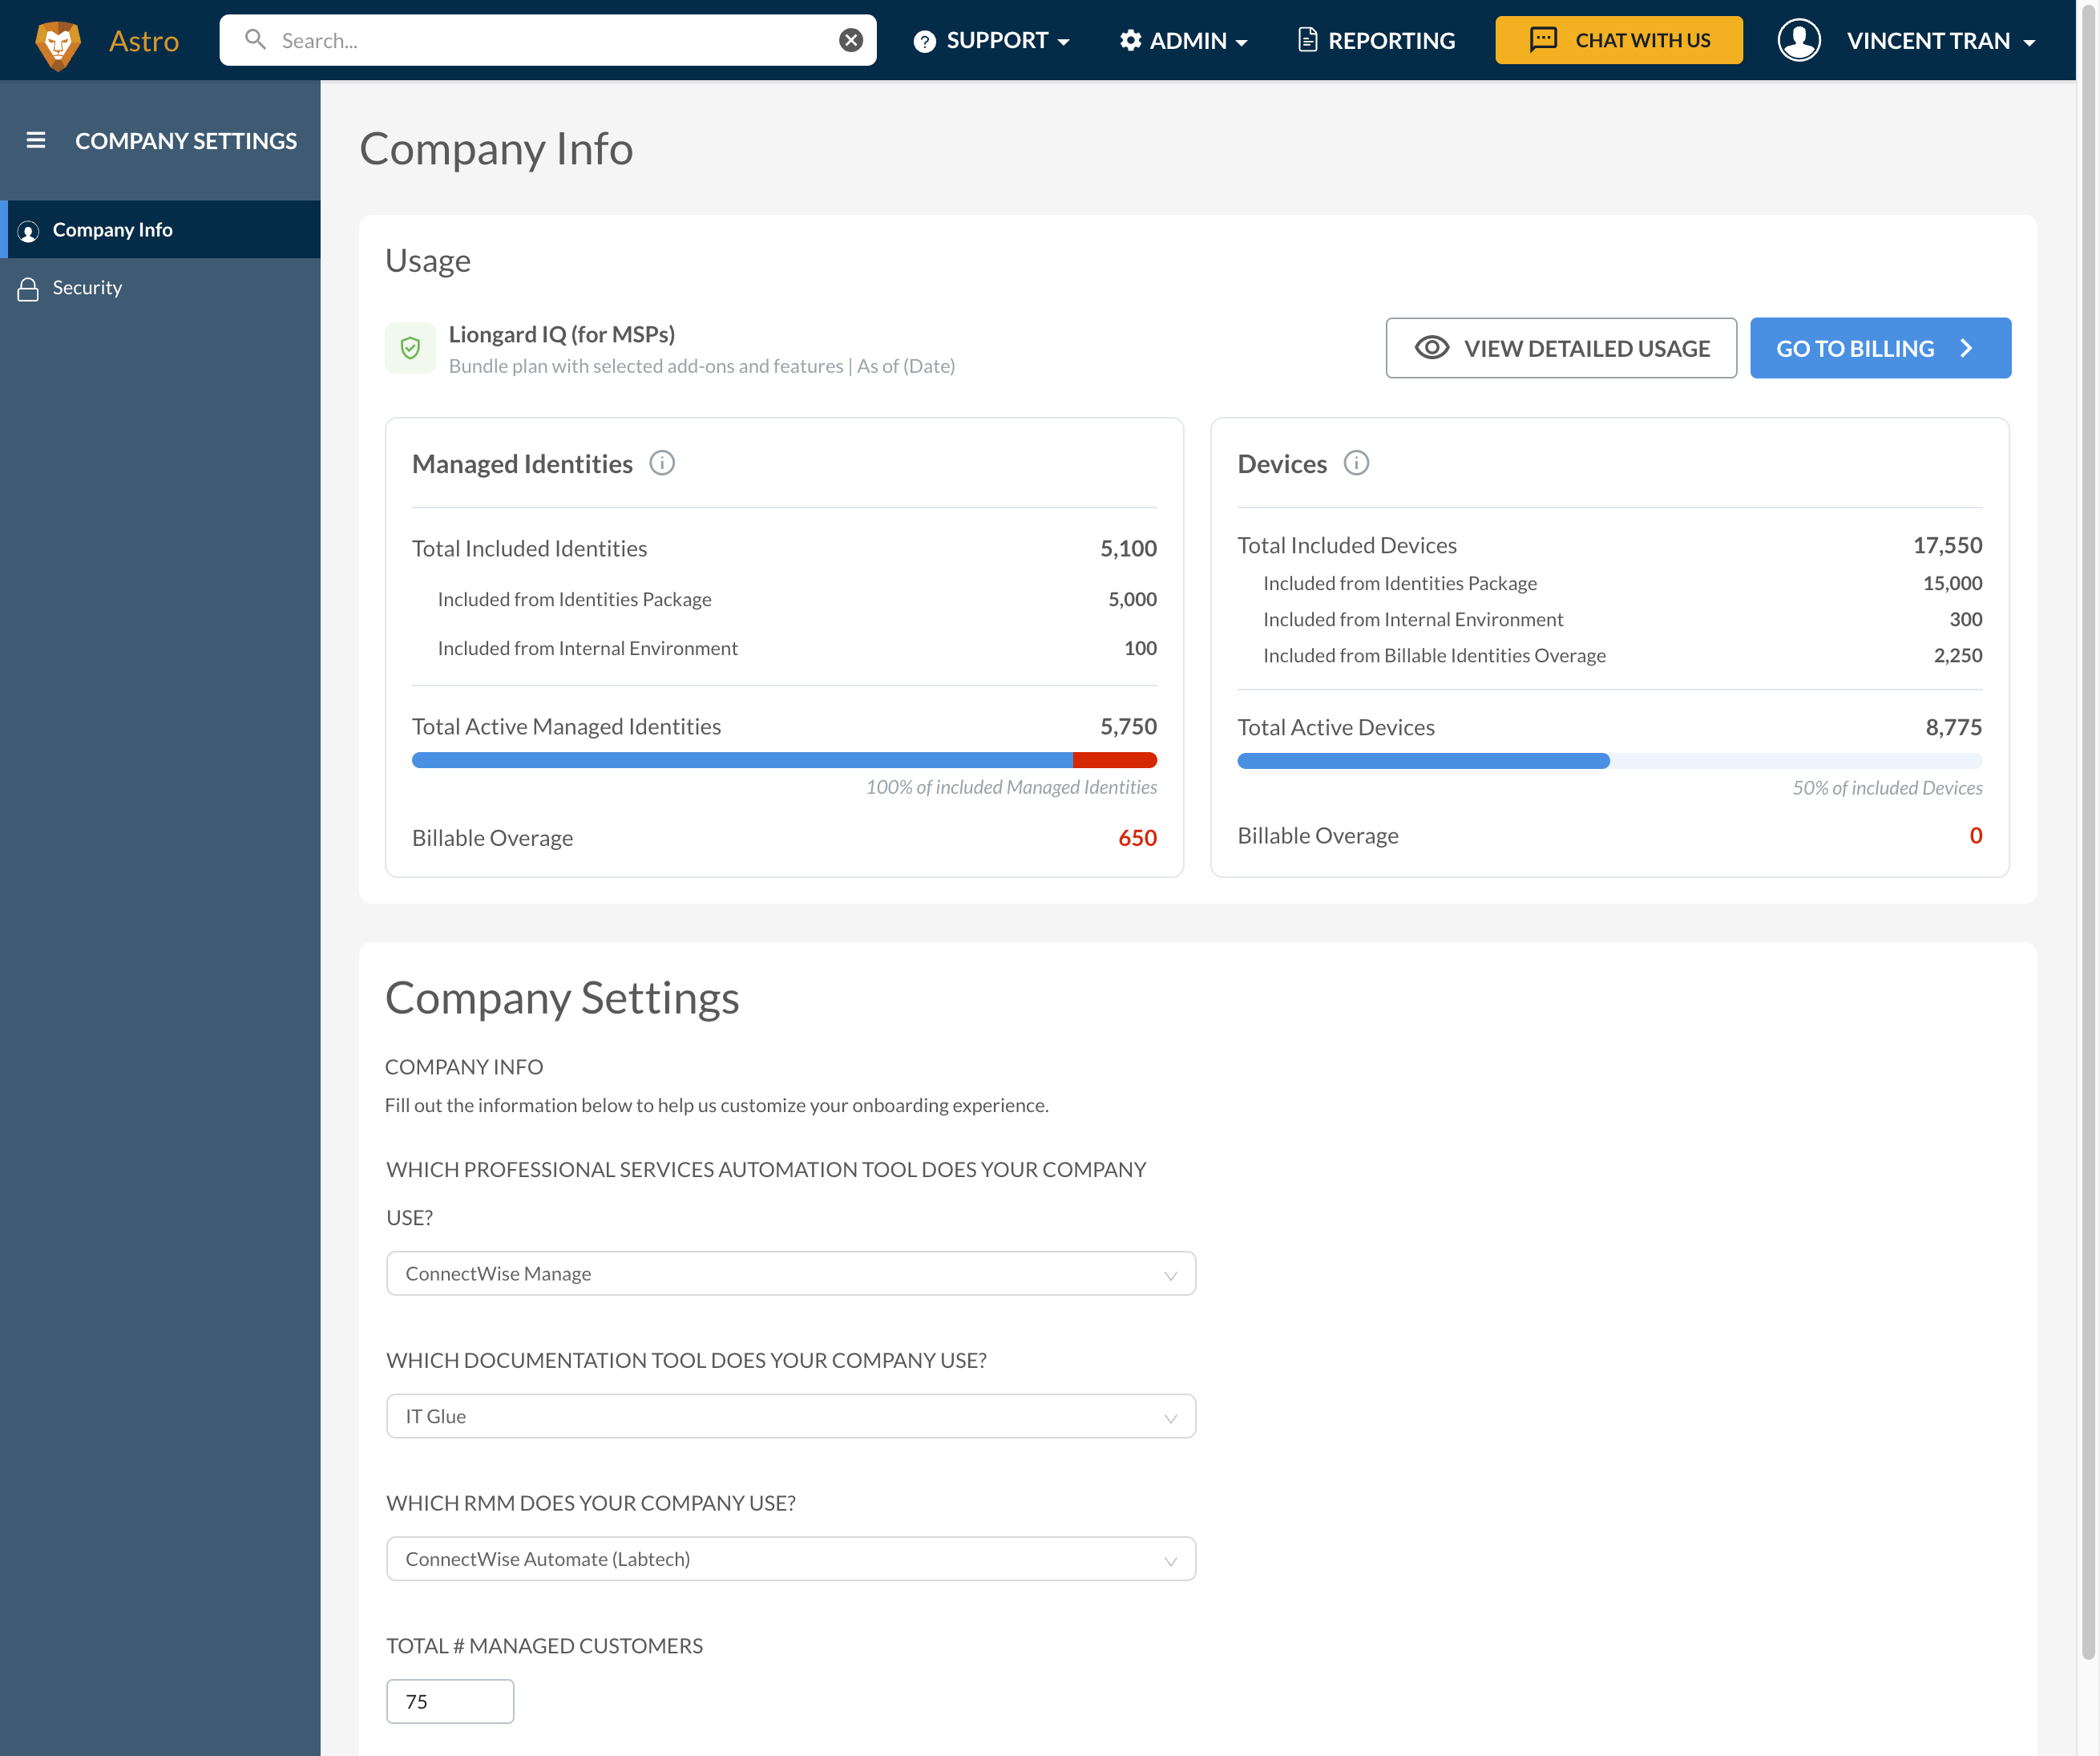The height and width of the screenshot is (1756, 2100).
Task: Click the Devices usage progress bar
Action: (x=1609, y=760)
